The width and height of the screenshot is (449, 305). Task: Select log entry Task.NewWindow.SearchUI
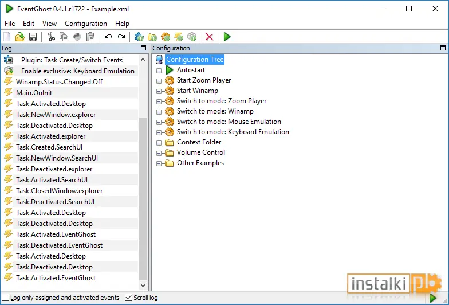(57, 158)
